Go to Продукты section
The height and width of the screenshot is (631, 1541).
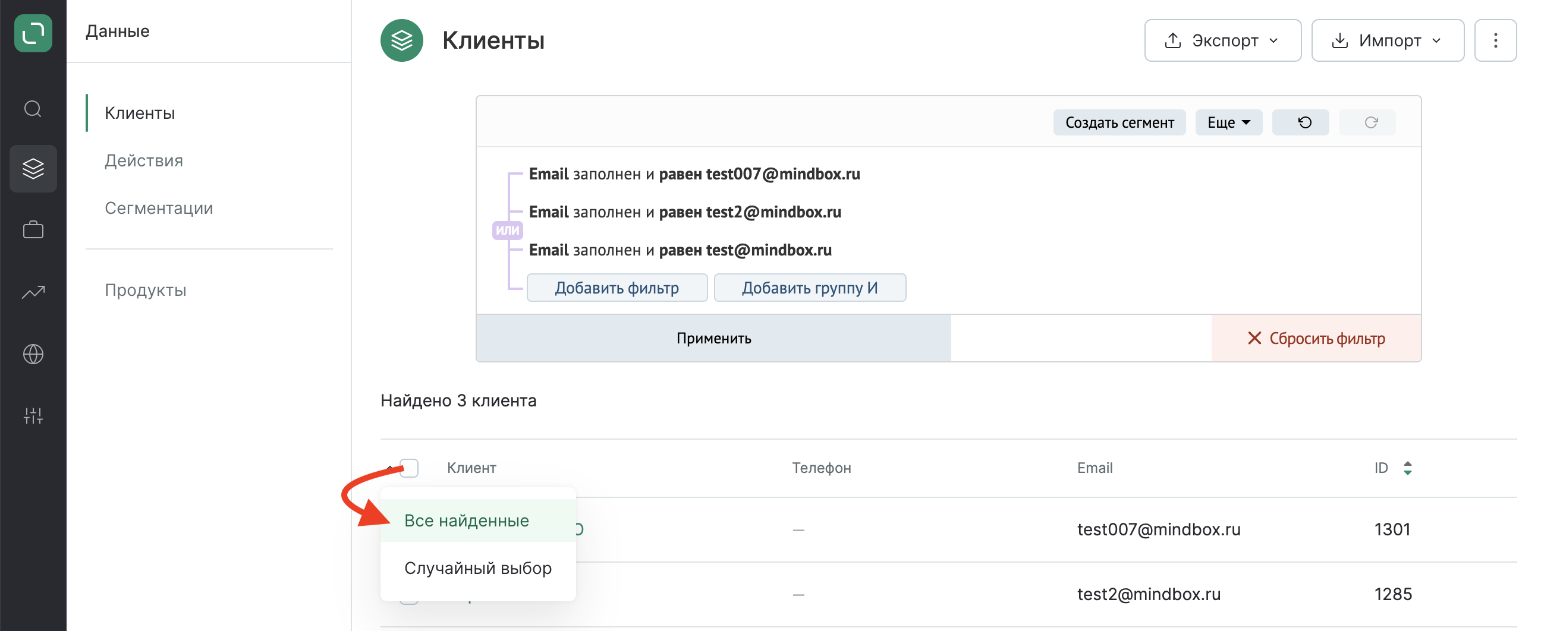146,290
